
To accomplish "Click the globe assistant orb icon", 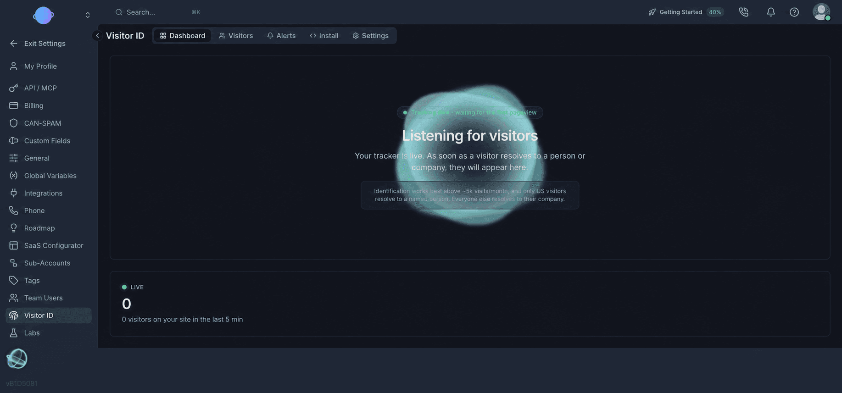I will (17, 359).
